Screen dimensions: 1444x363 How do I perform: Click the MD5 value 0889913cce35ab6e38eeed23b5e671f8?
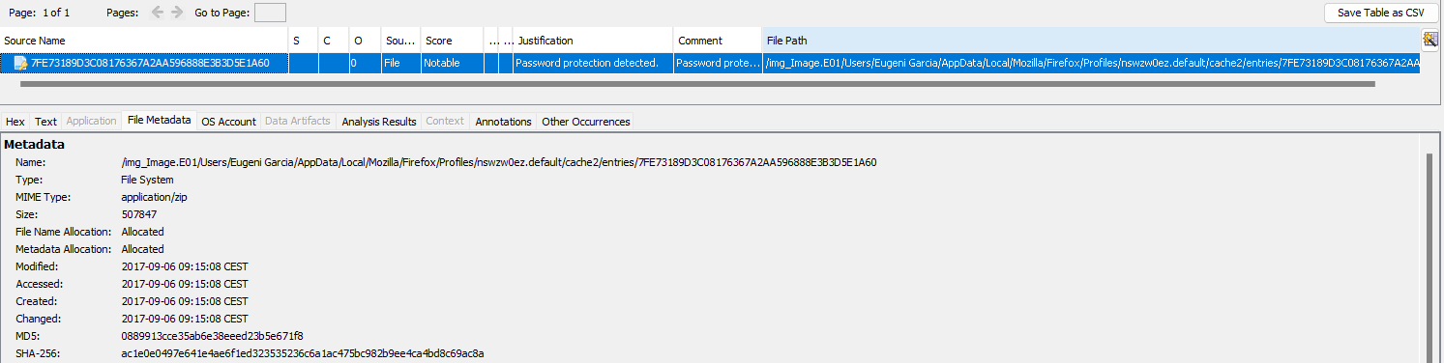click(x=213, y=336)
